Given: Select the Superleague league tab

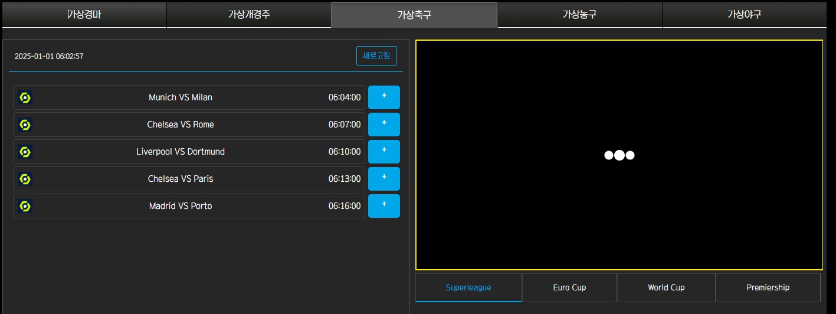Looking at the screenshot, I should tap(468, 287).
